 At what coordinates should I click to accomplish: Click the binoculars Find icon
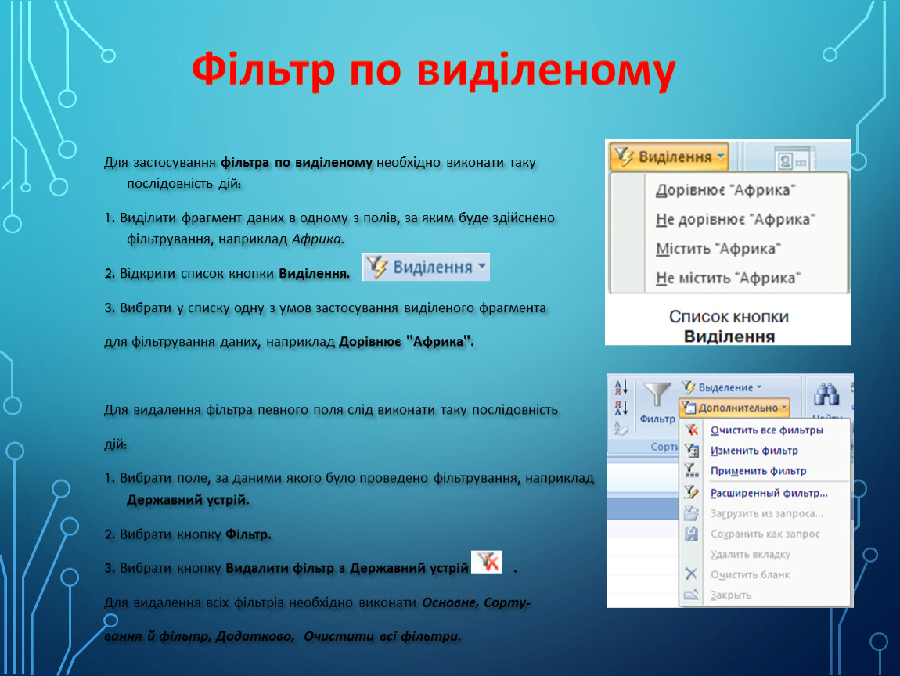pyautogui.click(x=826, y=394)
